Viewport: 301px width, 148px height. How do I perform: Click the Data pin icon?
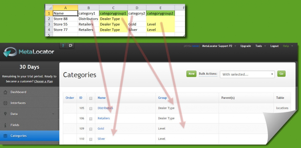pyautogui.click(x=5, y=114)
